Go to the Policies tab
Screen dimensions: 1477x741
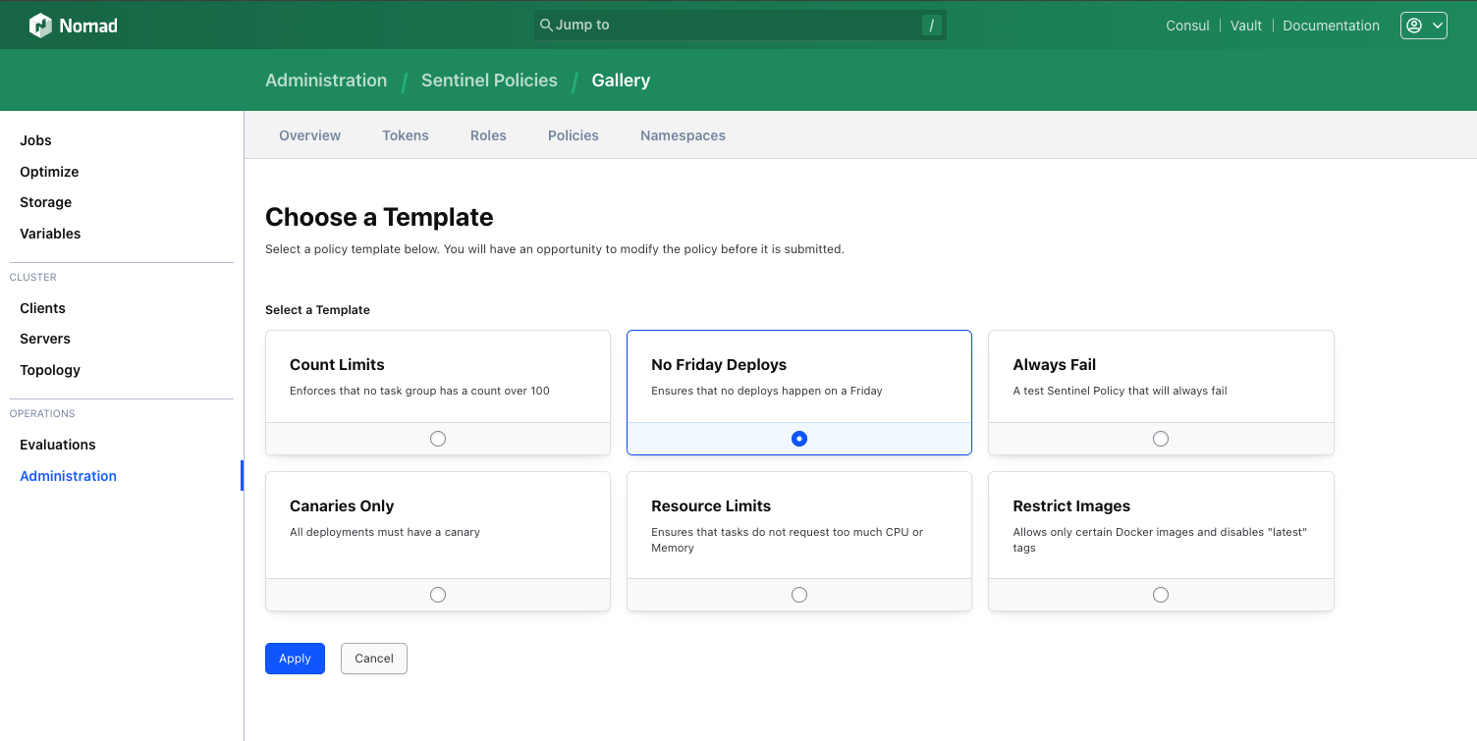coord(574,135)
